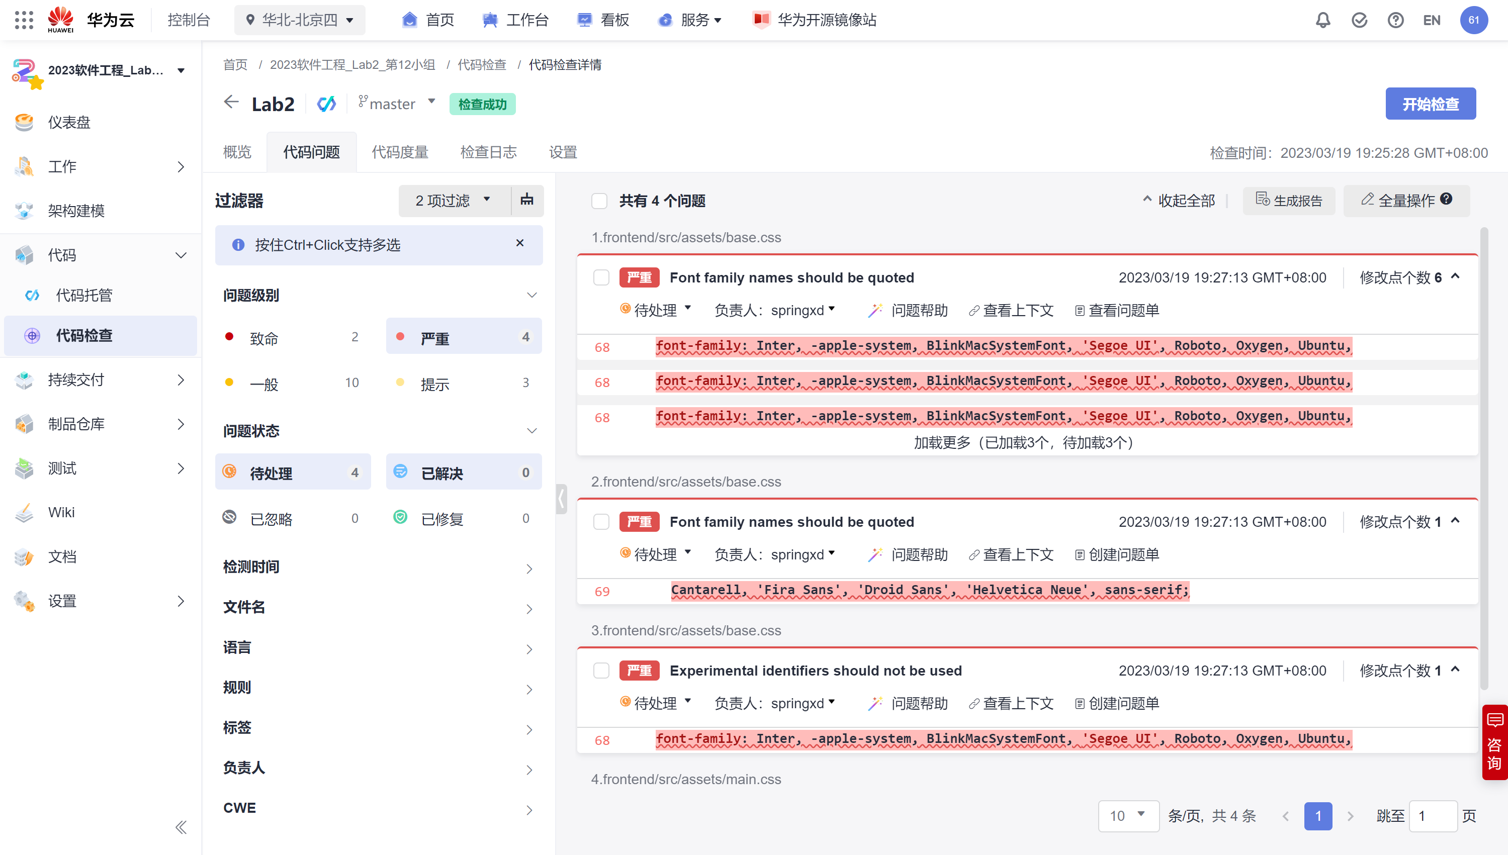Open the help question mark icon
The image size is (1508, 855).
pos(1395,20)
